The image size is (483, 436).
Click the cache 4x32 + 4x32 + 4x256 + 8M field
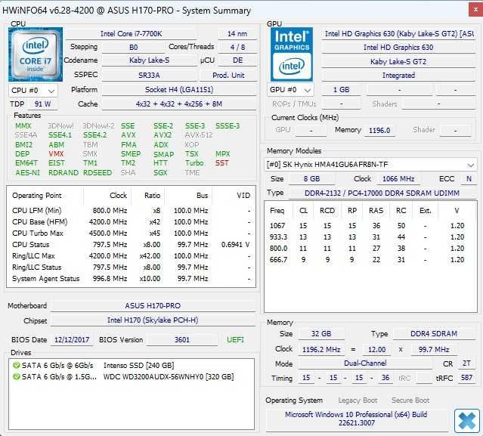point(179,104)
